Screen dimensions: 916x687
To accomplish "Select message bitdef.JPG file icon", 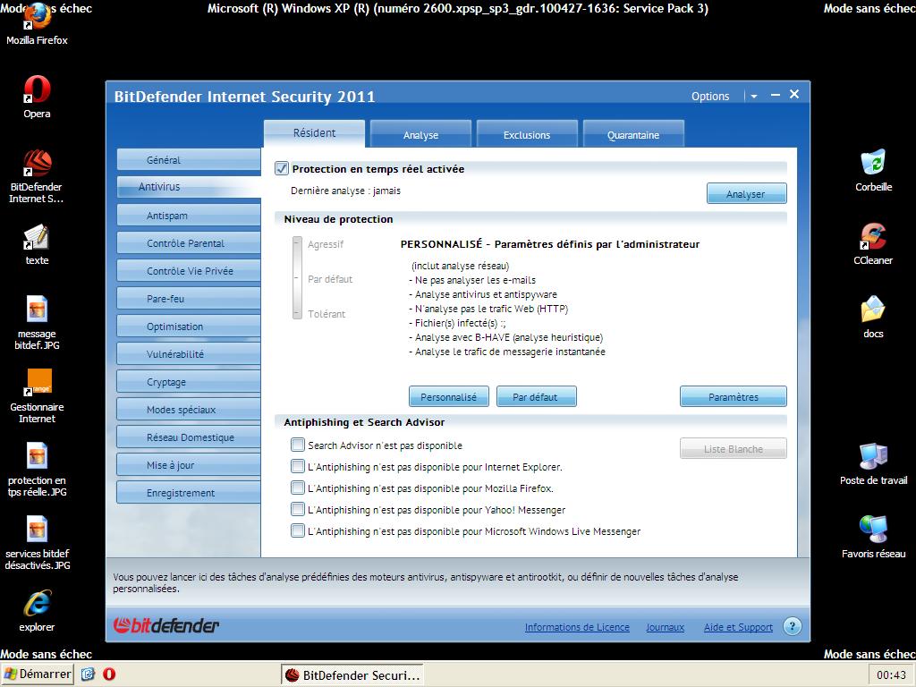I will pos(37,322).
